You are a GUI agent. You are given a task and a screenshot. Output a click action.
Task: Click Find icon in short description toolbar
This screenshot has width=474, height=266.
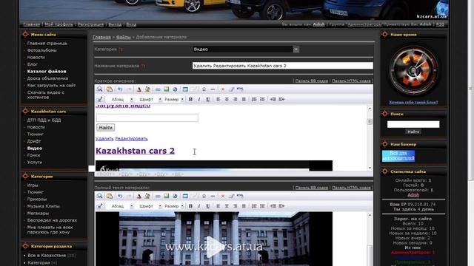pos(99,89)
